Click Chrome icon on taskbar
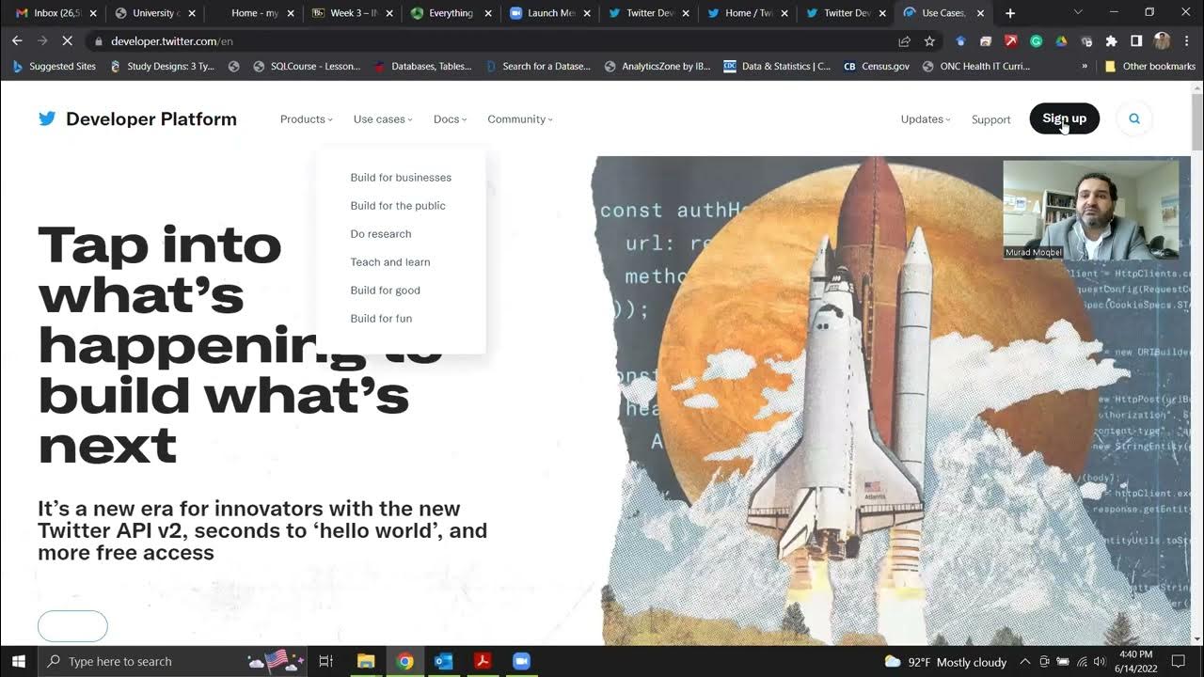The image size is (1204, 677). (x=405, y=661)
